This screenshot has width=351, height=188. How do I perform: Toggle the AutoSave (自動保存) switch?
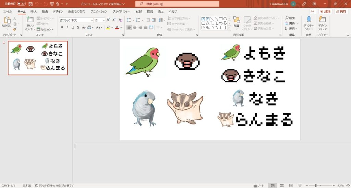pos(21,4)
